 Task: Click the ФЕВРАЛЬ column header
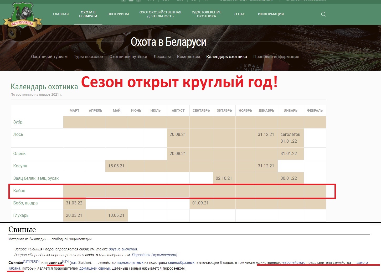point(315,111)
